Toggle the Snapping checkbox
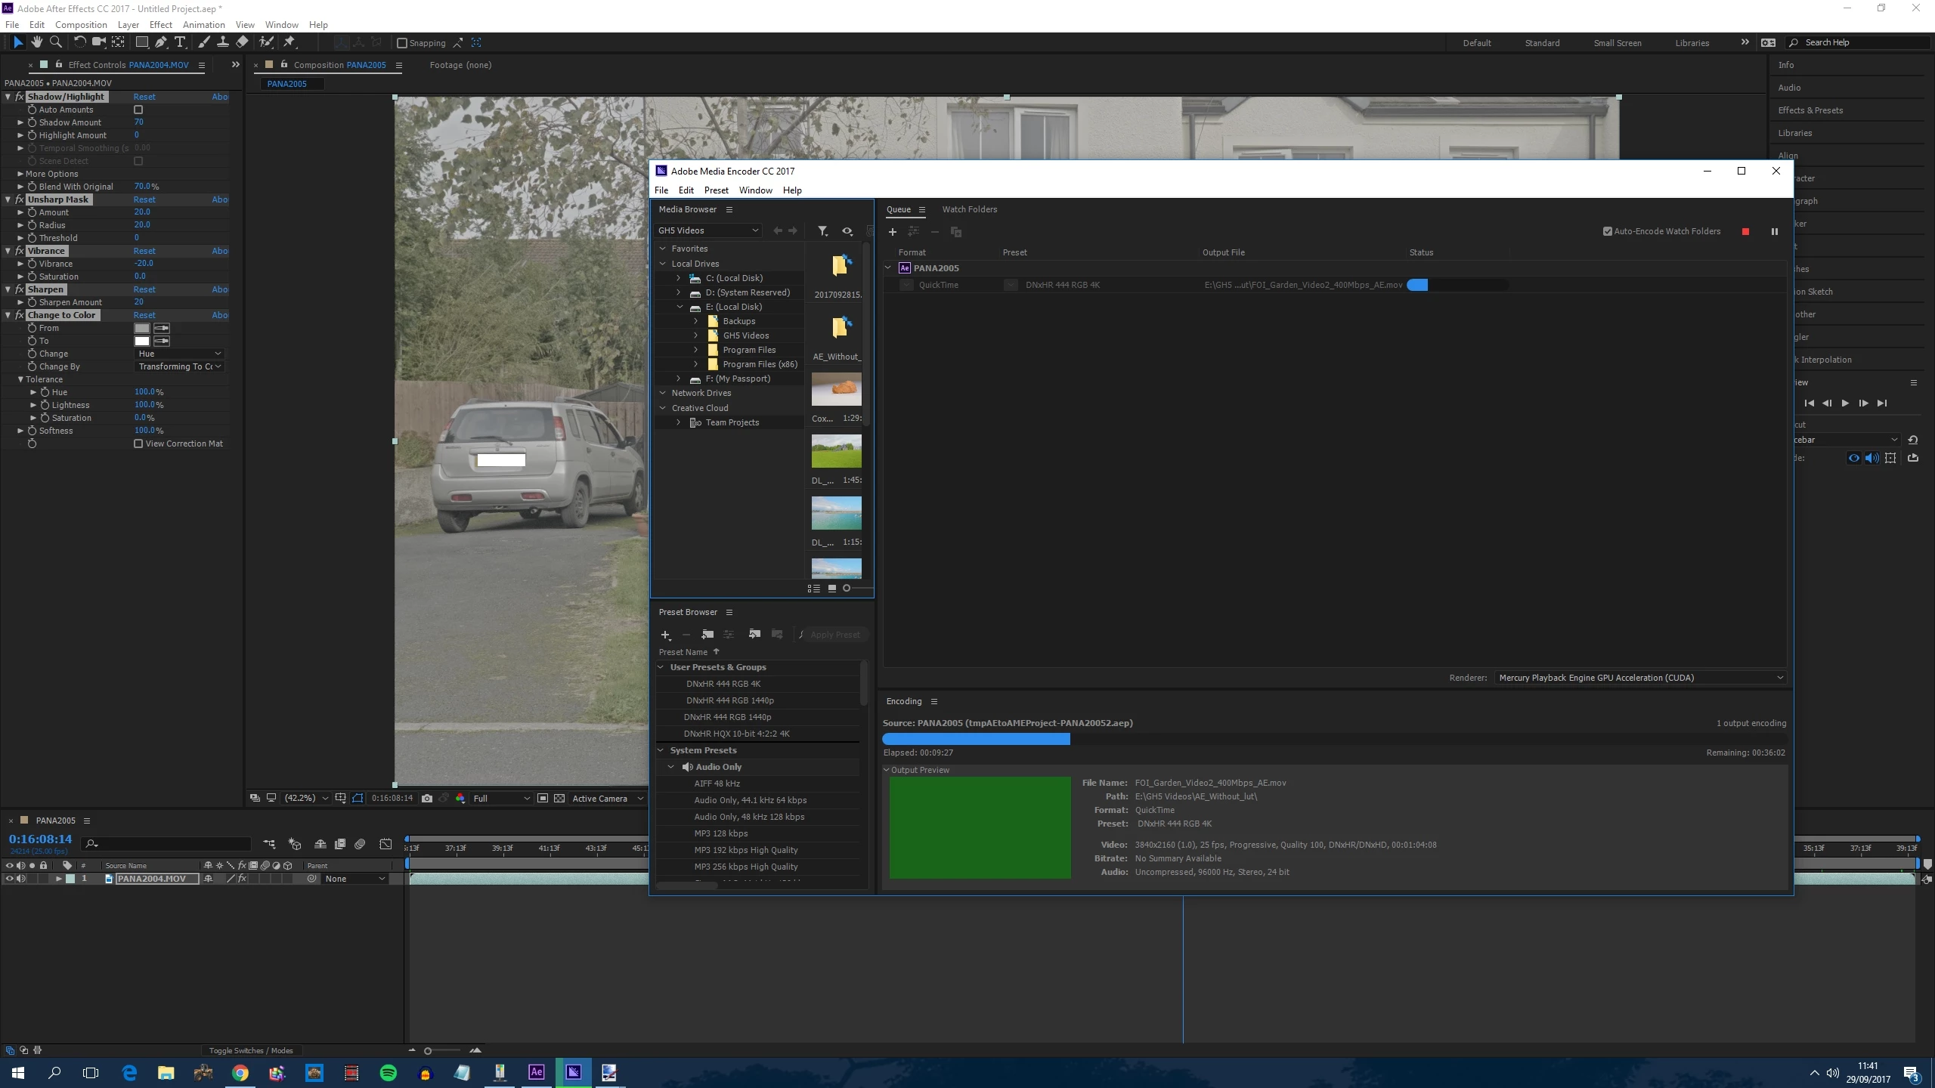Viewport: 1935px width, 1088px height. point(402,43)
